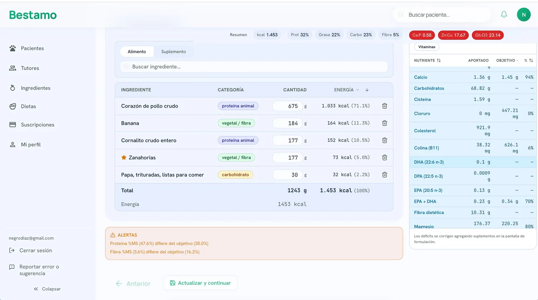Collapse the sidebar with Colapsar
Viewport: 538px width, 300px height.
click(47, 289)
